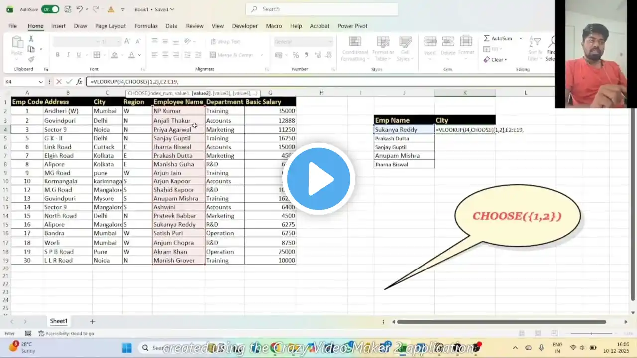Click the Orientation text-angle icon

188,42
